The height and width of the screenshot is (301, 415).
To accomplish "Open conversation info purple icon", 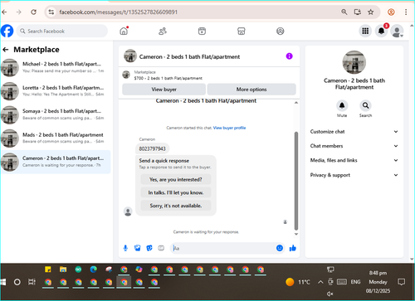I will coord(289,56).
